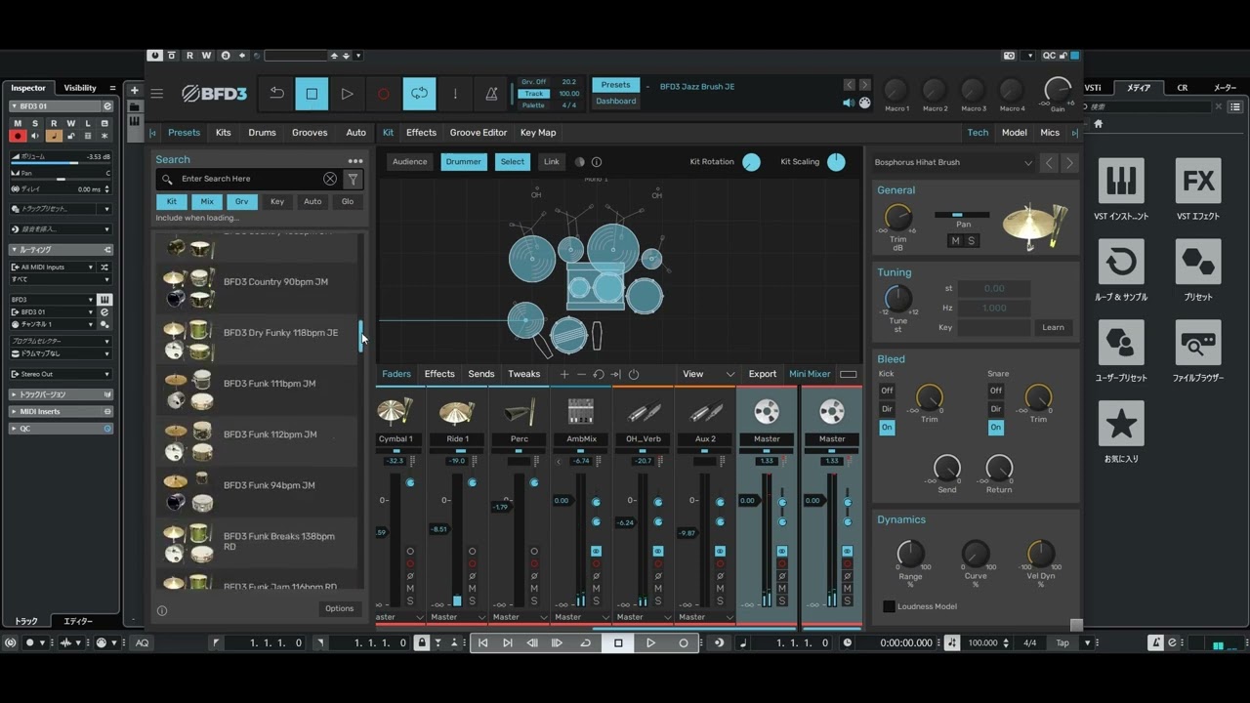This screenshot has height=703, width=1250.
Task: Open the VST Effects FX tile
Action: [1198, 181]
